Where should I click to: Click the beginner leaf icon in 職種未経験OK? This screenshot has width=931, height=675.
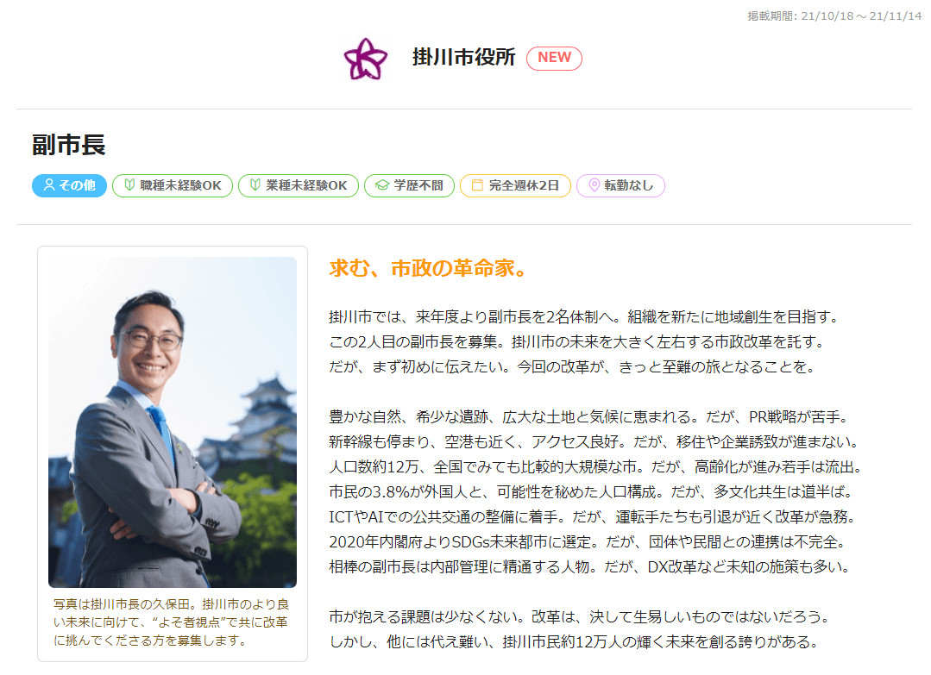129,185
